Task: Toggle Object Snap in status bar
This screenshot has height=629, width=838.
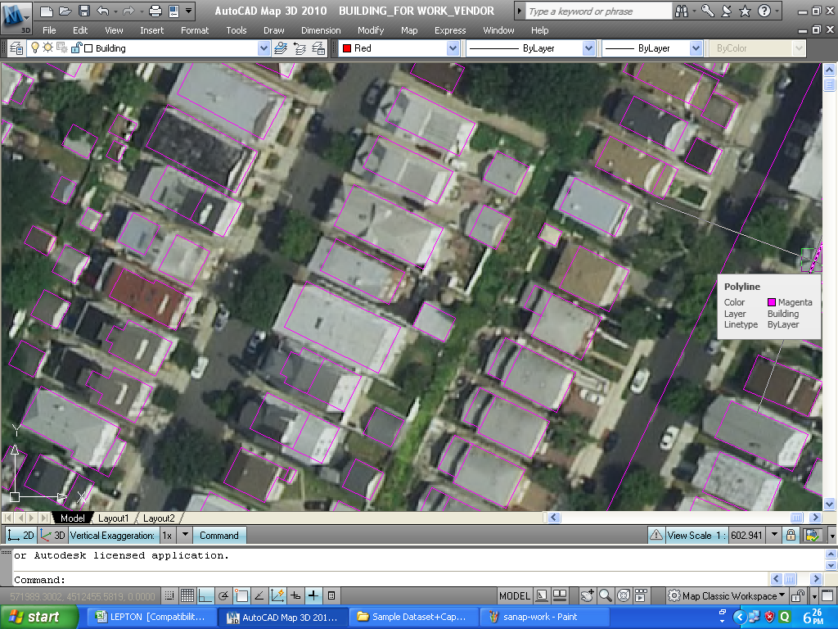Action: pyautogui.click(x=241, y=595)
